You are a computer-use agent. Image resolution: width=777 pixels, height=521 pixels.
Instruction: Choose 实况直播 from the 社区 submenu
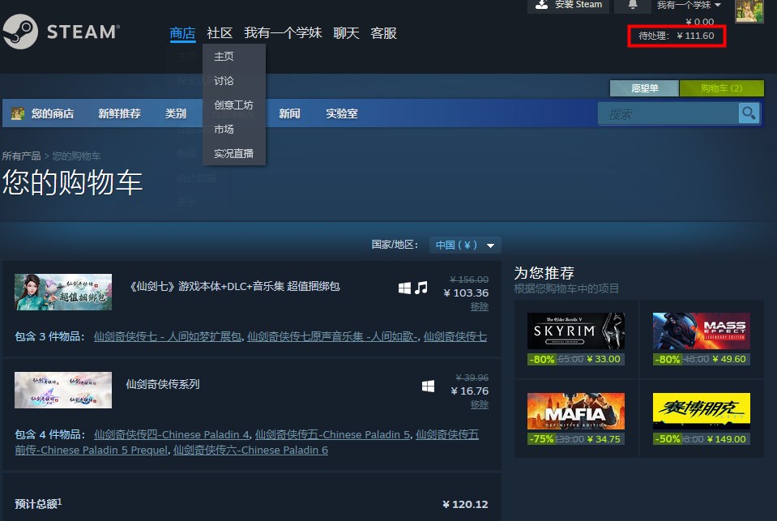coord(234,154)
